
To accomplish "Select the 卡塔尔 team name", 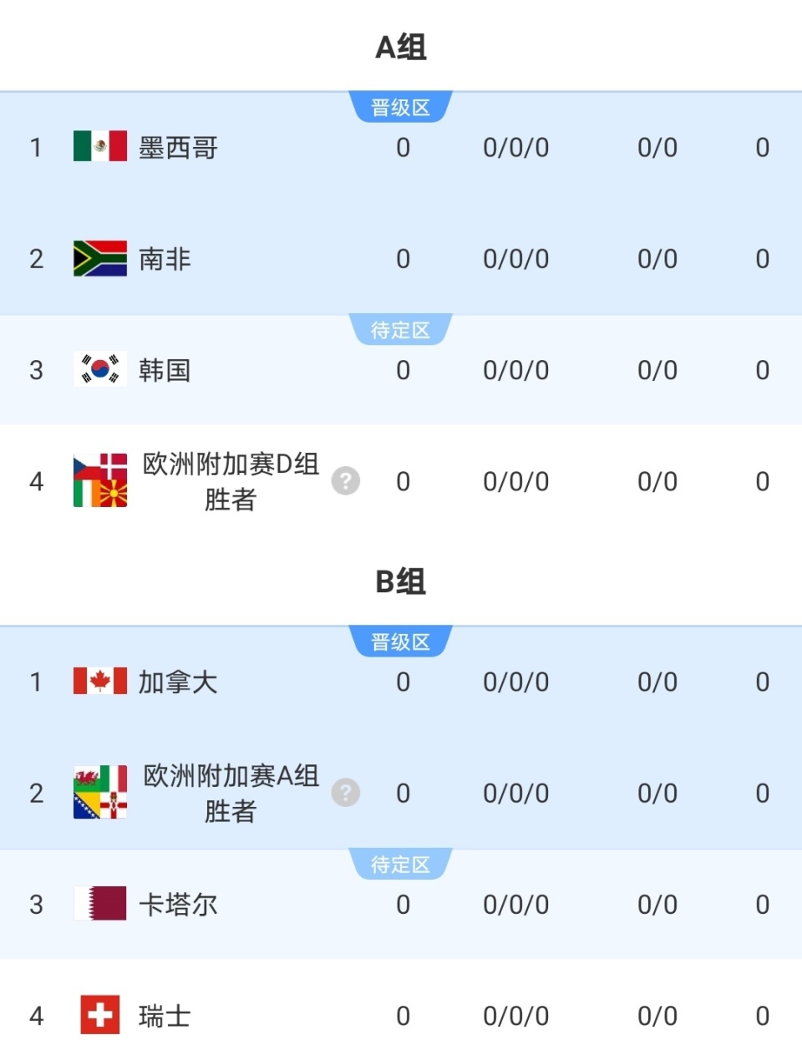I will pyautogui.click(x=178, y=905).
